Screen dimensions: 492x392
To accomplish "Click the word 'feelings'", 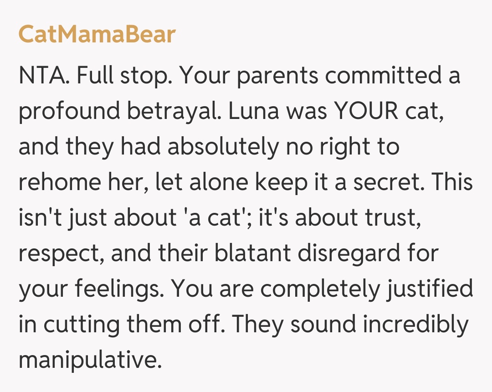I will click(120, 289).
